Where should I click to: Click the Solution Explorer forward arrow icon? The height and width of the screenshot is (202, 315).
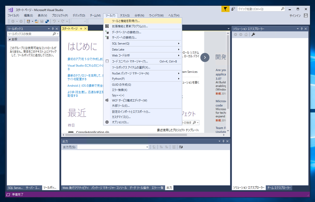(241, 34)
